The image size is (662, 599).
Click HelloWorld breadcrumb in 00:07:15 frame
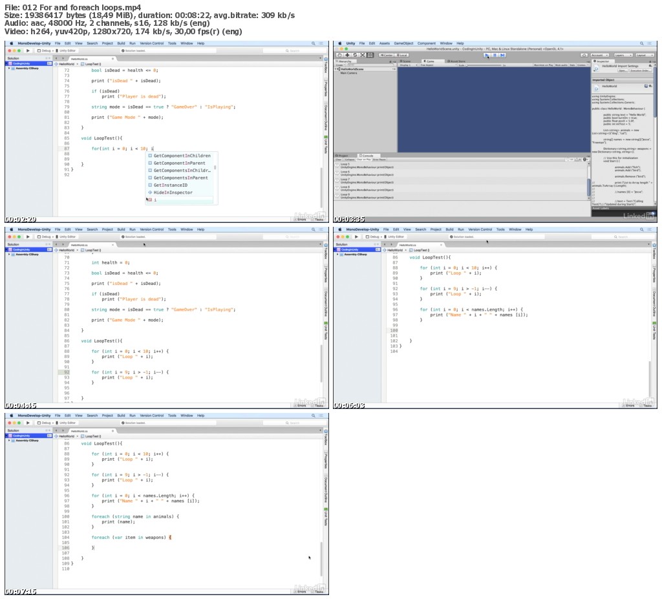(x=65, y=436)
